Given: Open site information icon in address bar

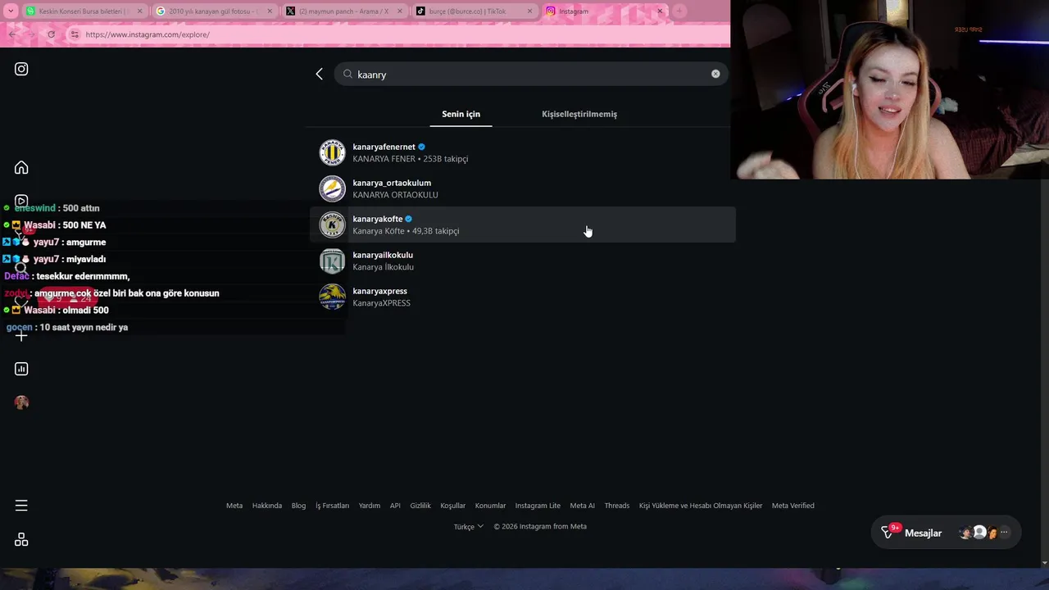Looking at the screenshot, I should [75, 34].
